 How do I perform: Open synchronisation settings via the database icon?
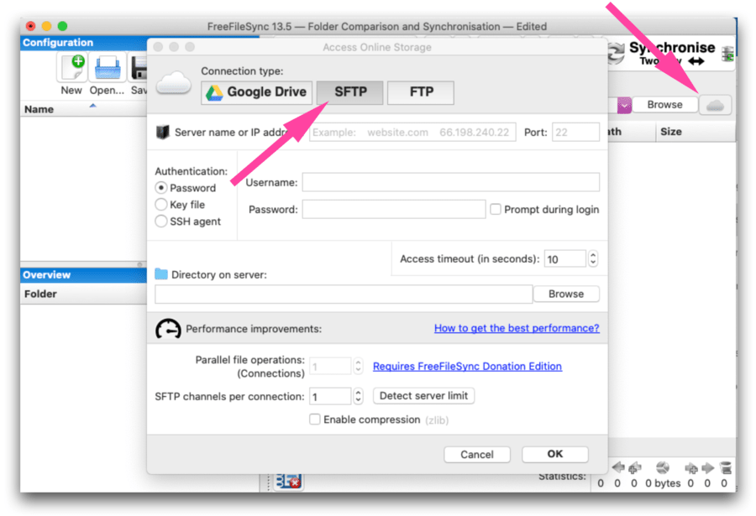727,54
